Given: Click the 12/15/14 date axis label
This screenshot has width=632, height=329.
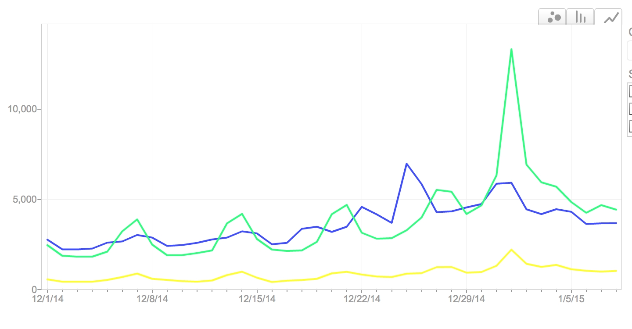Looking at the screenshot, I should [257, 299].
